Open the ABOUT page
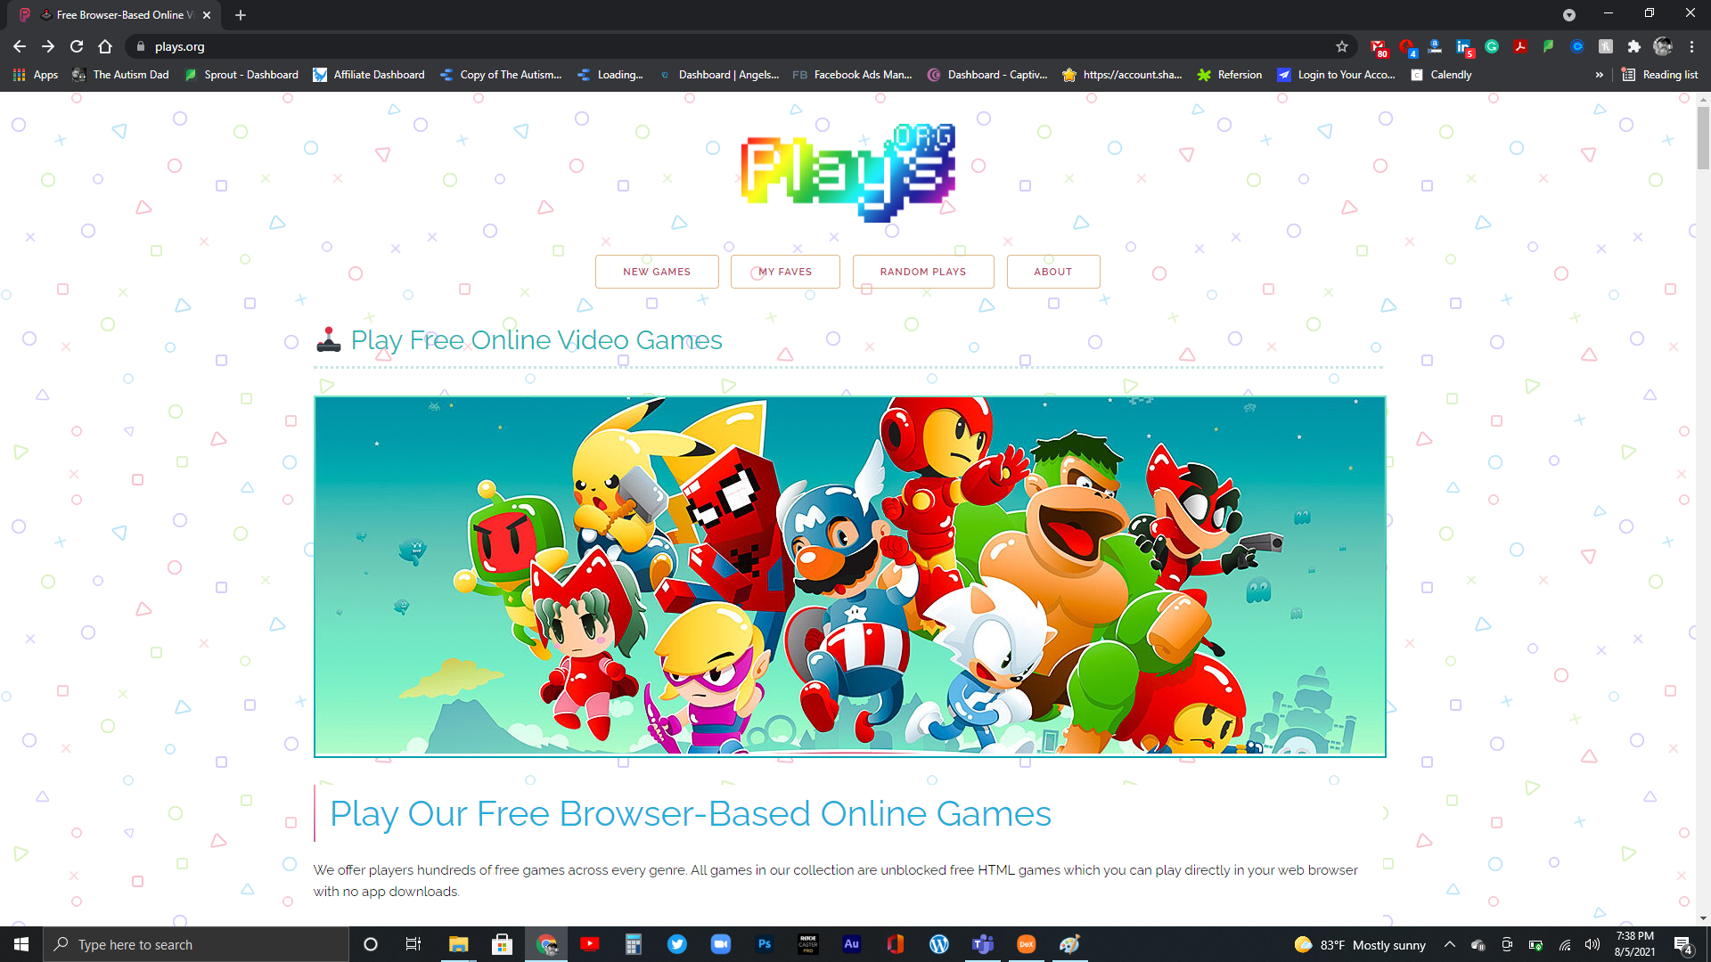The image size is (1711, 962). tap(1053, 272)
